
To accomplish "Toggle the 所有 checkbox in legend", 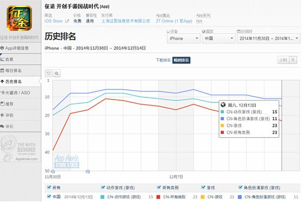I will tap(49, 187).
